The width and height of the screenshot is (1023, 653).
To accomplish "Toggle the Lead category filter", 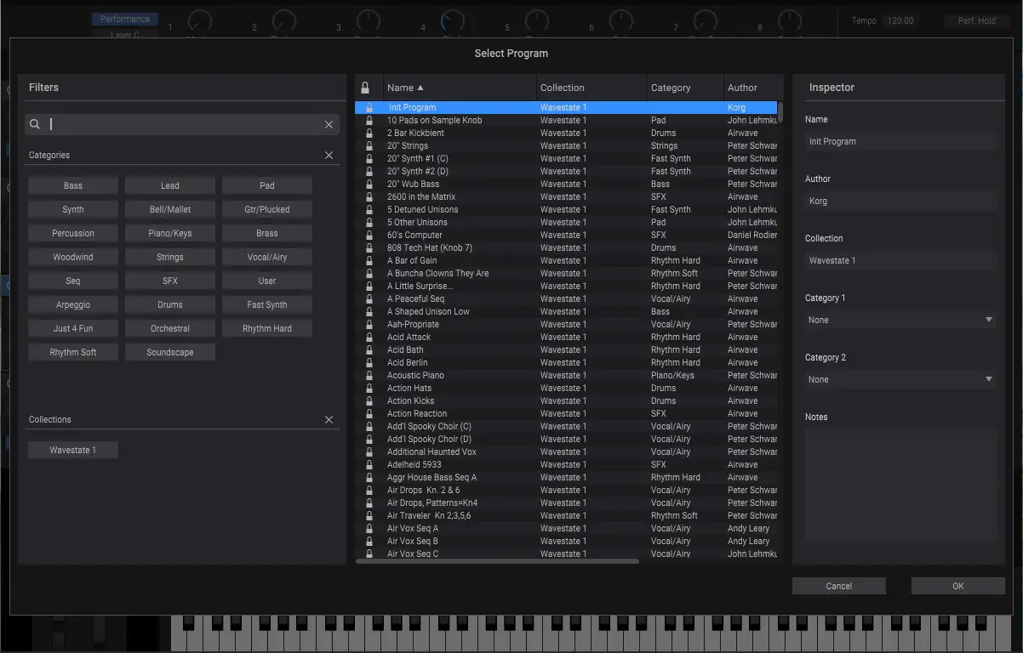I will coord(170,185).
